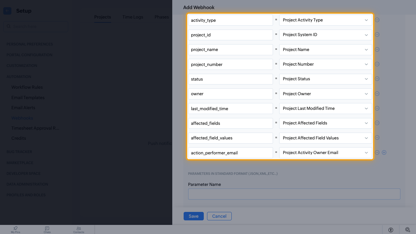This screenshot has width=416, height=234.
Task: Open the Project Last Modified Time dropdown
Action: [x=326, y=108]
